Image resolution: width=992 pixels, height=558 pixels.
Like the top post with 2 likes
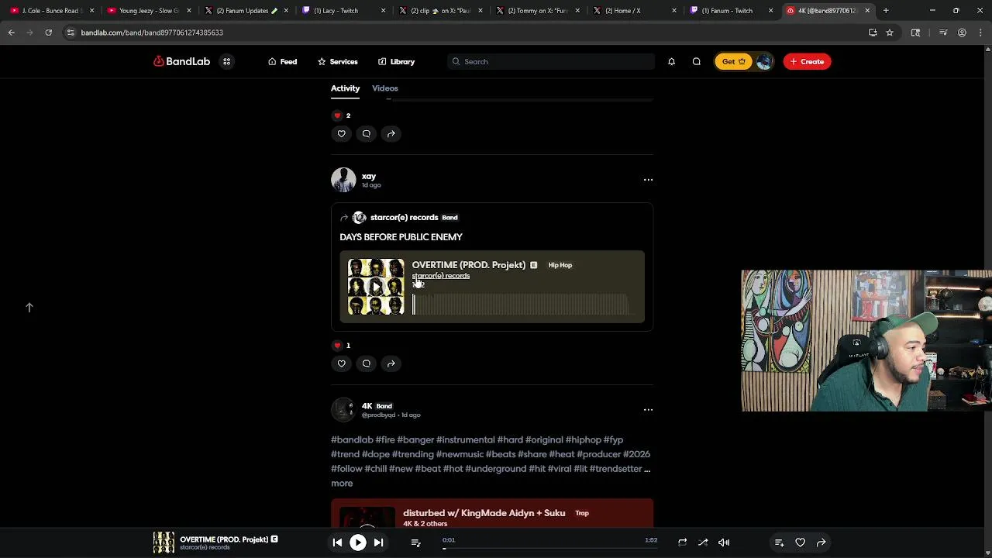tap(341, 133)
